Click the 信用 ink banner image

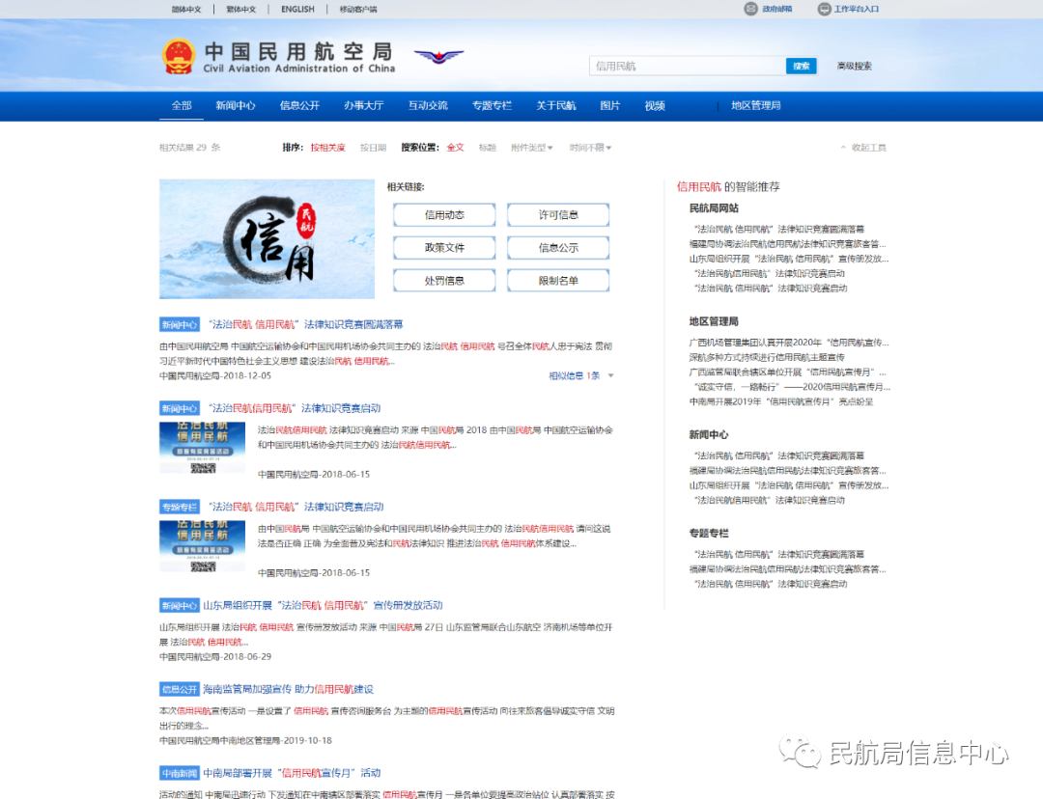tap(267, 238)
